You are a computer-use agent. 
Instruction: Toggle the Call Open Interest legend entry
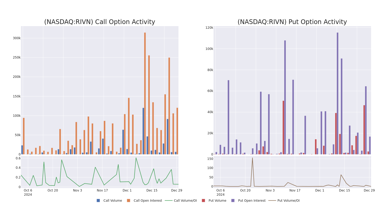coord(144,201)
